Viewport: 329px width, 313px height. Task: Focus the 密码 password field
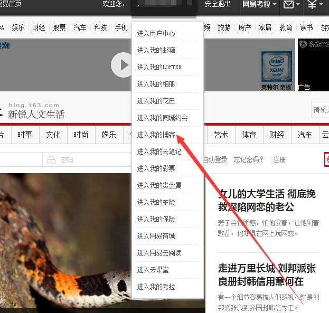87,160
